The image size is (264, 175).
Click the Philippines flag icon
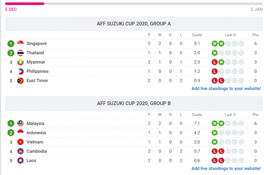point(21,71)
